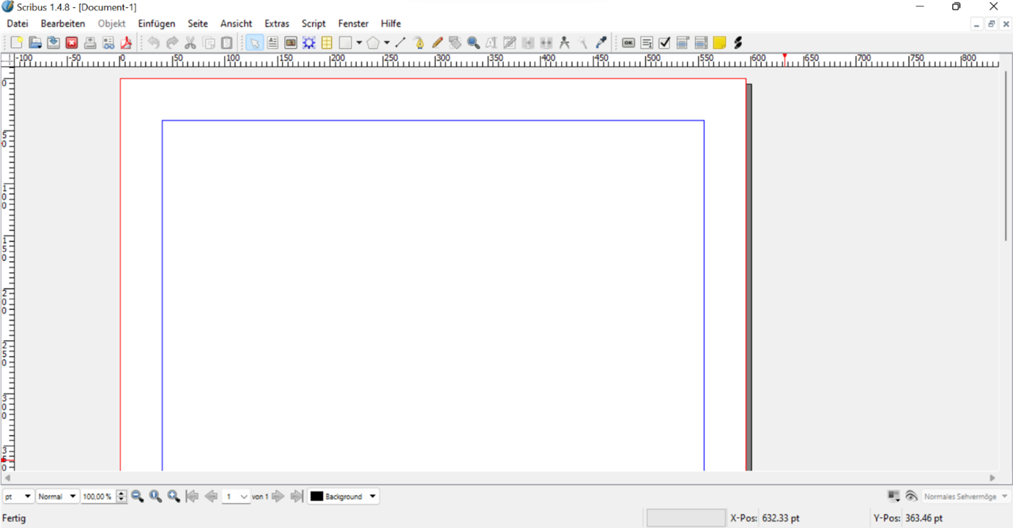Select the Insert Render Frame tool
Image resolution: width=1013 pixels, height=528 pixels.
tap(309, 43)
